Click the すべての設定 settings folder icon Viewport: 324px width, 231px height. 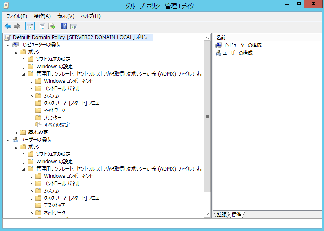tap(38, 125)
